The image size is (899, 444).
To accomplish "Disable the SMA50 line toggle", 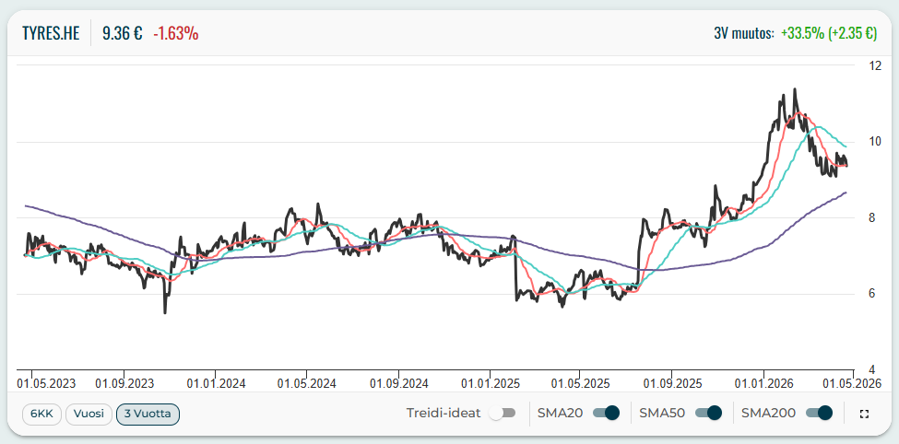I will 707,414.
